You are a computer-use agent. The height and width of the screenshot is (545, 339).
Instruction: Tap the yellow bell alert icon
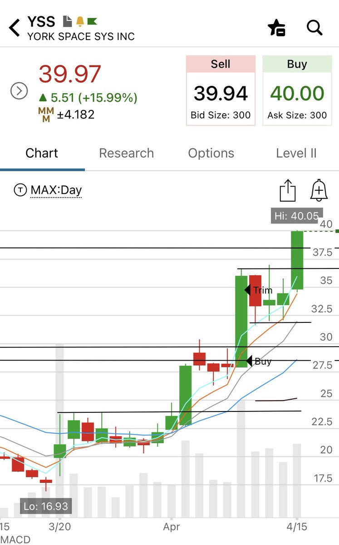click(x=80, y=21)
